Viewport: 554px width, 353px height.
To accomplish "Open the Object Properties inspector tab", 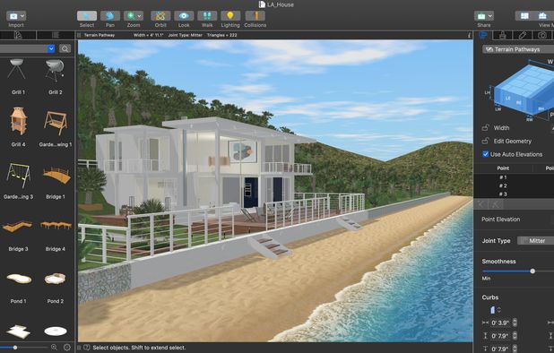I will point(483,35).
